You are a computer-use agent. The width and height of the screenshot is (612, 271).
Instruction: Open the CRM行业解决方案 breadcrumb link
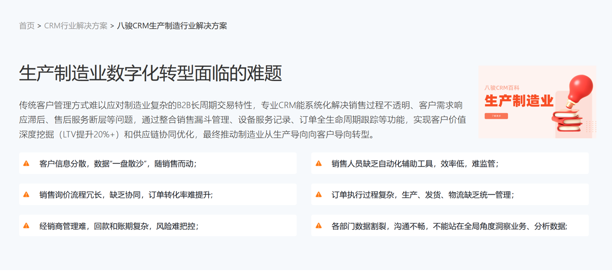point(76,26)
